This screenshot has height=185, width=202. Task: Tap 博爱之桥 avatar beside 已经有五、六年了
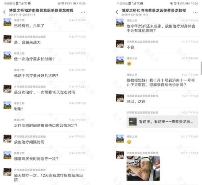(x=7, y=22)
